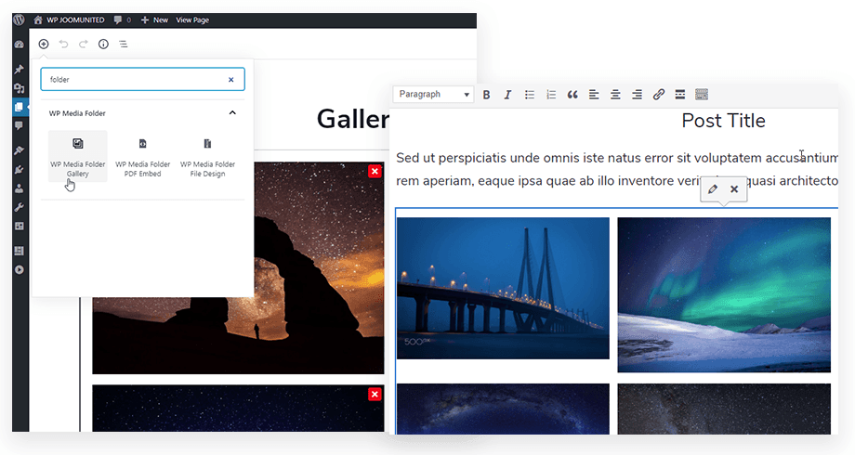Image resolution: width=855 pixels, height=455 pixels.
Task: Click the Post Title heading
Action: pos(723,121)
